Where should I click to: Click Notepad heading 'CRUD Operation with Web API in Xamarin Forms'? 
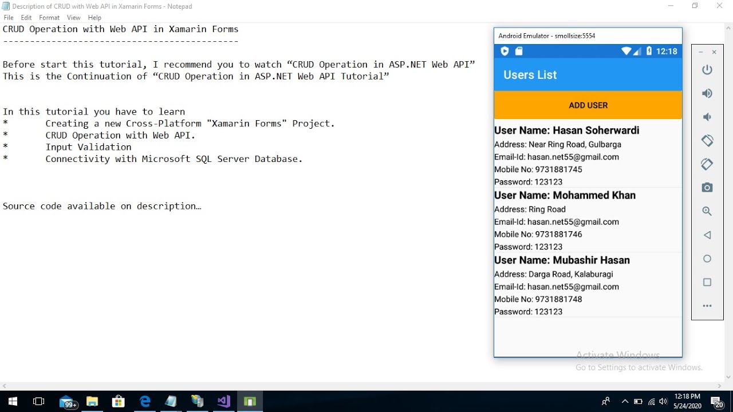coord(120,29)
